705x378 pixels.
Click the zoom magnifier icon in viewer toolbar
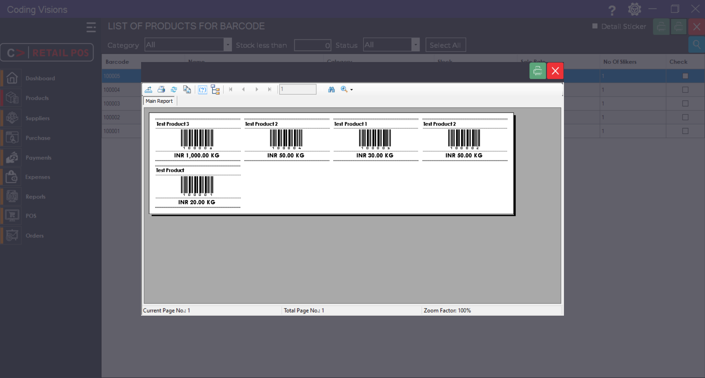(344, 89)
